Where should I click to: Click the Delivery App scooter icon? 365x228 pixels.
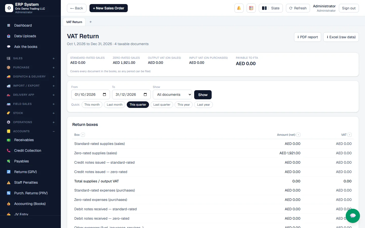9,95
